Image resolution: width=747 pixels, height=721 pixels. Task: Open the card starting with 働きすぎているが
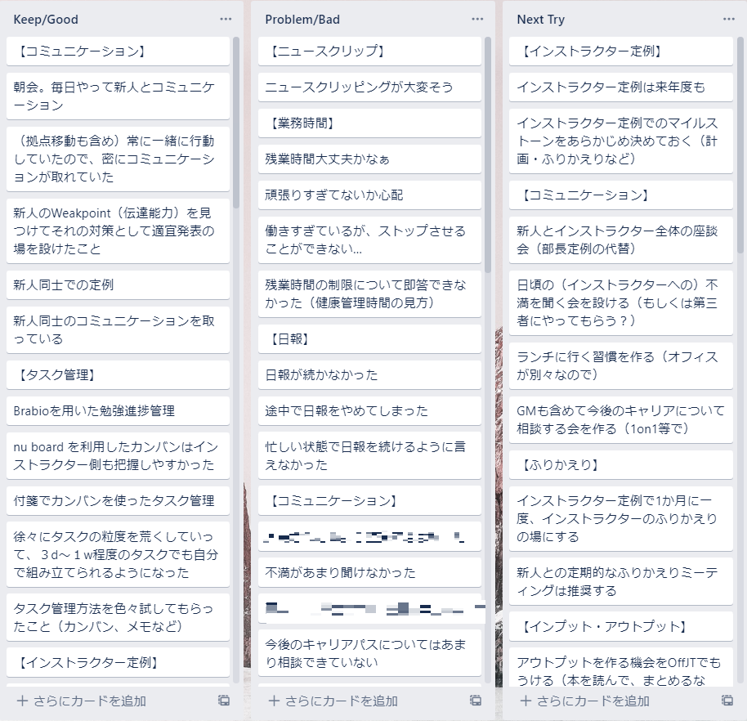pyautogui.click(x=369, y=240)
